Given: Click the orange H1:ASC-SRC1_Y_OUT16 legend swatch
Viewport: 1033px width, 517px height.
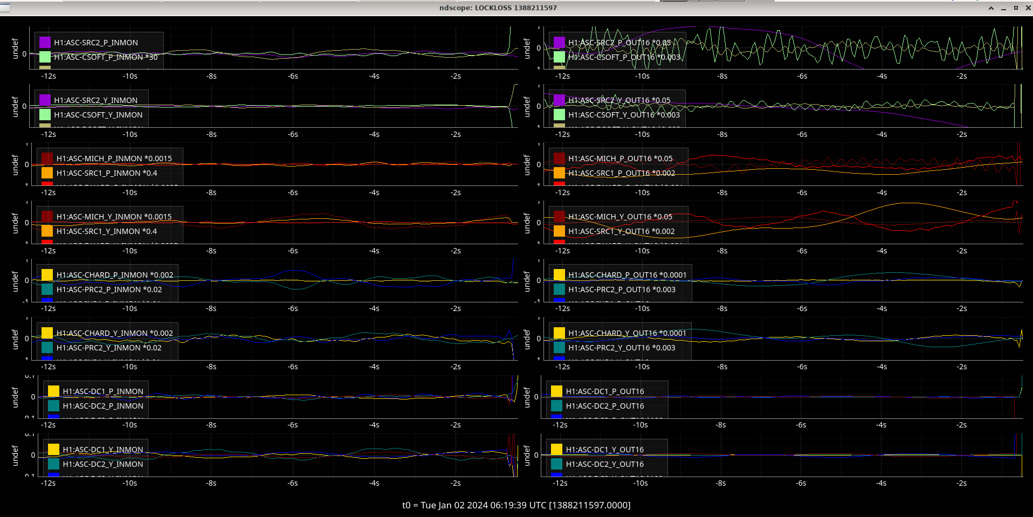Looking at the screenshot, I should 559,231.
